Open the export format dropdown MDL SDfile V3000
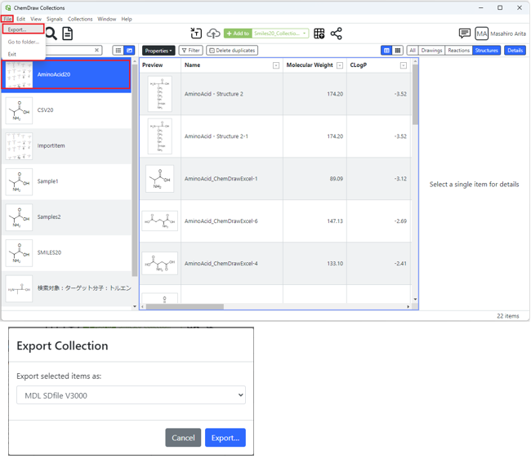Viewport: 531px width, 459px height. pos(131,395)
